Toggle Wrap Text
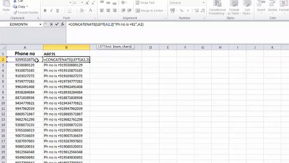This screenshot has height=163, width=289. 145,3
